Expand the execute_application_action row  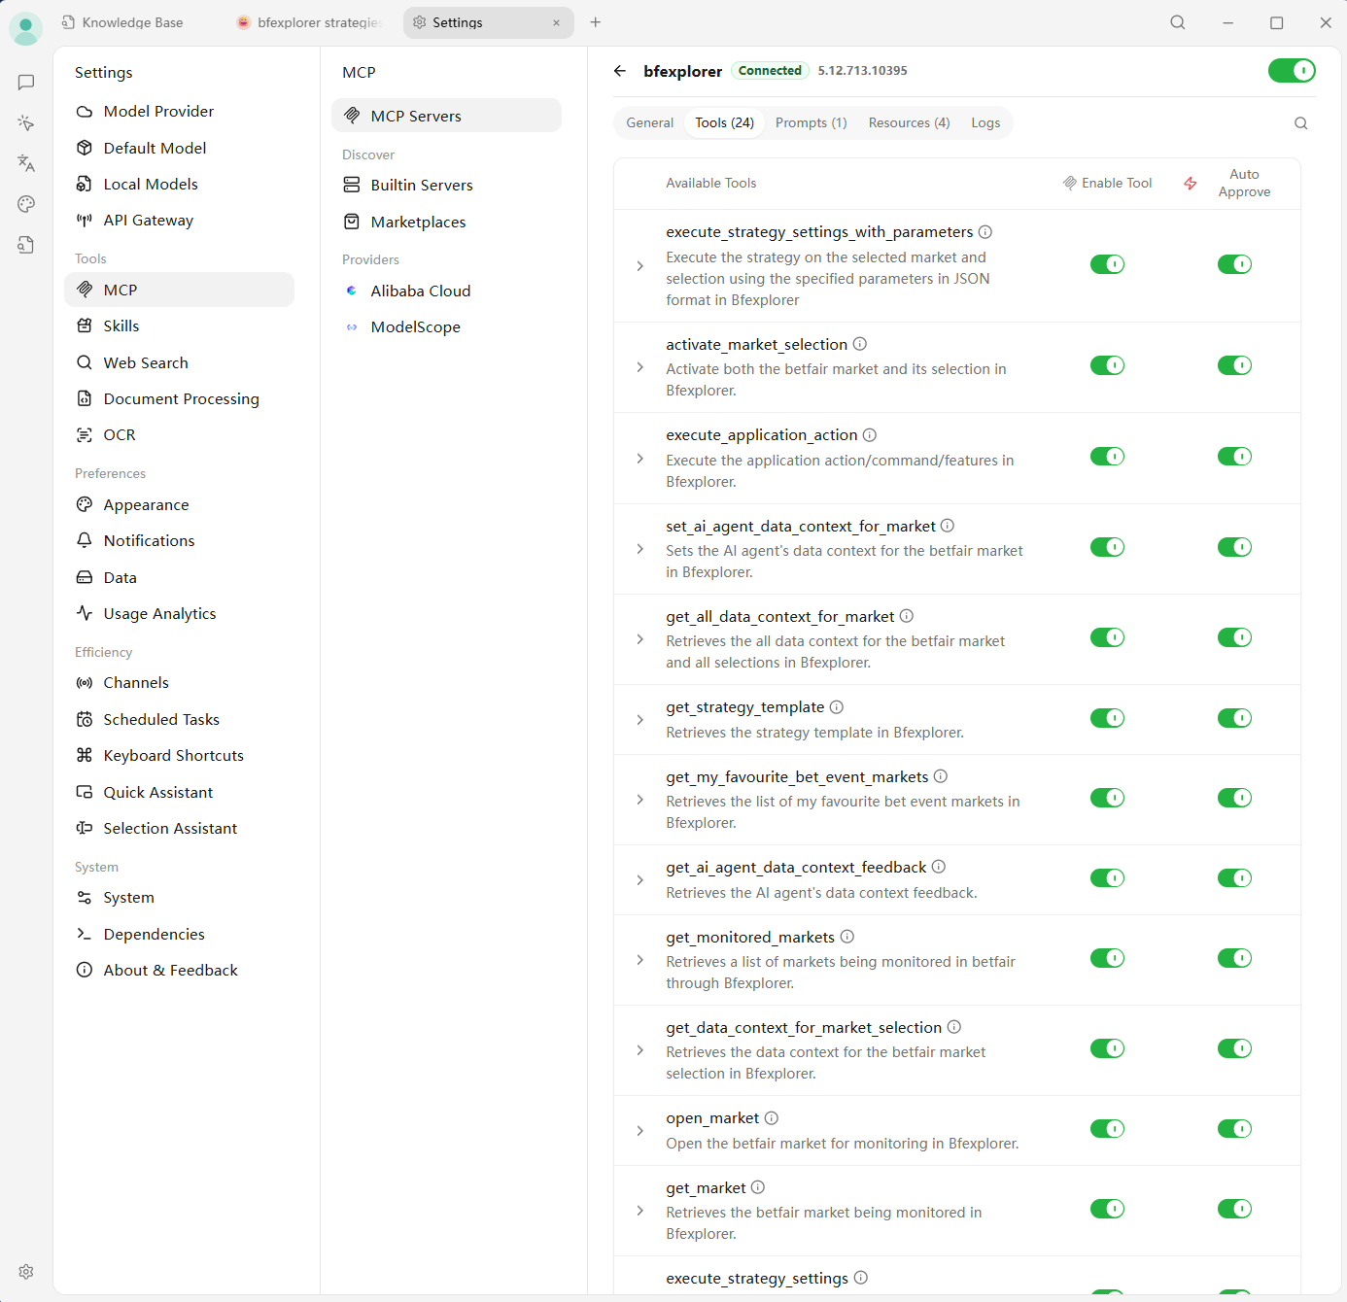click(639, 459)
